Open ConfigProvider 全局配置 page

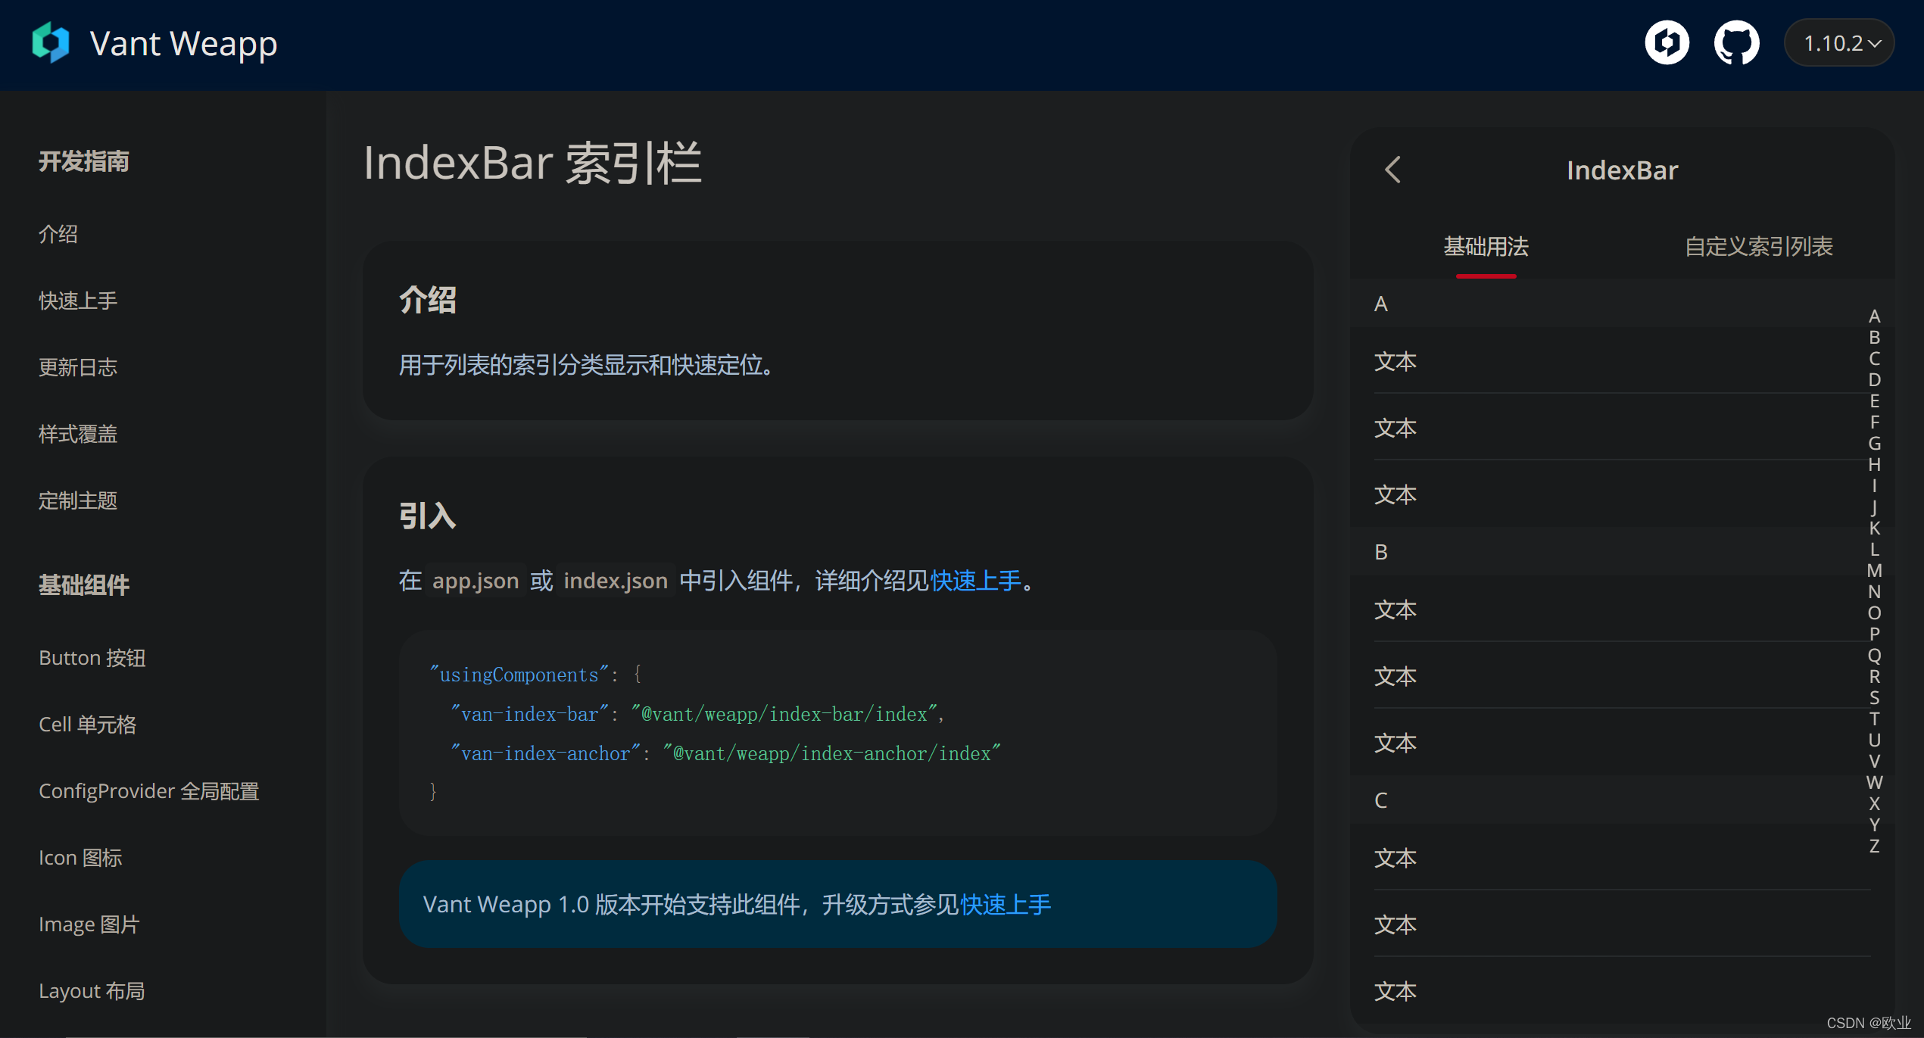point(148,791)
